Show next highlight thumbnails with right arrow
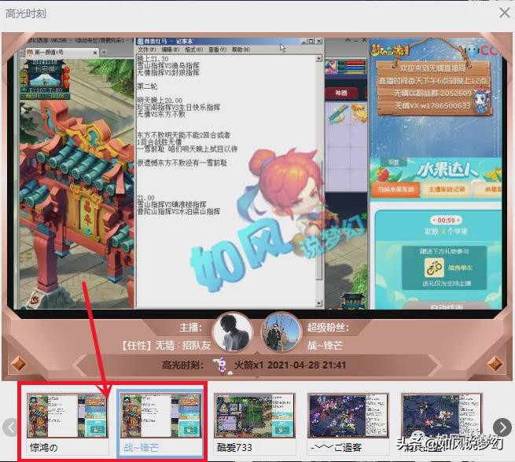The image size is (515, 462). click(502, 427)
